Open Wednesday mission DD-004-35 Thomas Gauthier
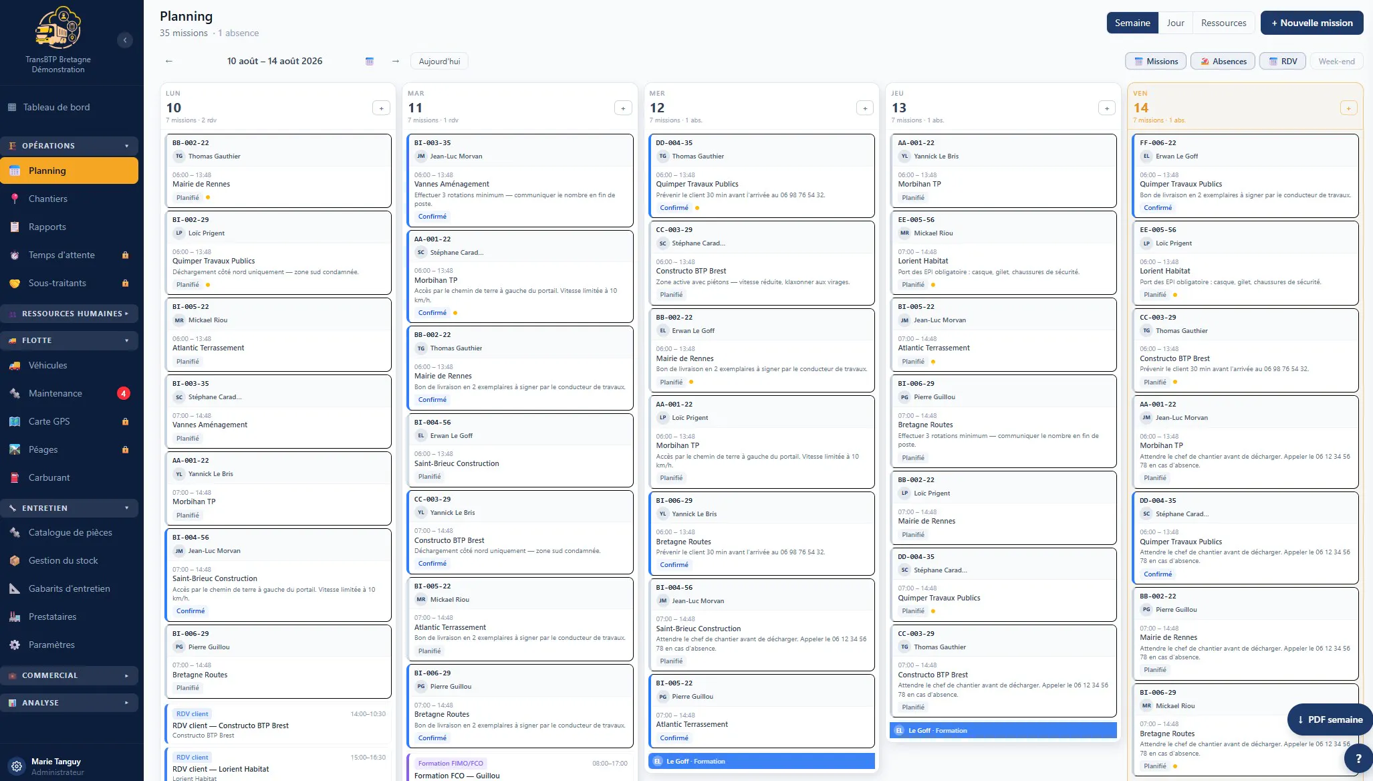This screenshot has height=781, width=1373. [762, 175]
